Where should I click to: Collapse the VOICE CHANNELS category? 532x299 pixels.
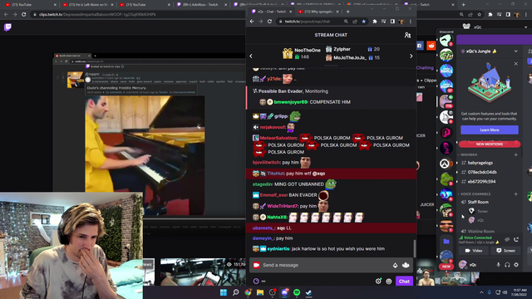(475, 194)
